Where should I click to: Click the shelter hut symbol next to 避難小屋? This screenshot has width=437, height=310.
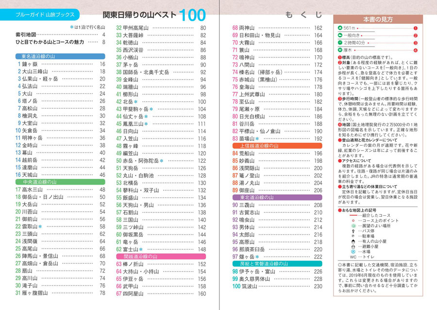pyautogui.click(x=353, y=246)
